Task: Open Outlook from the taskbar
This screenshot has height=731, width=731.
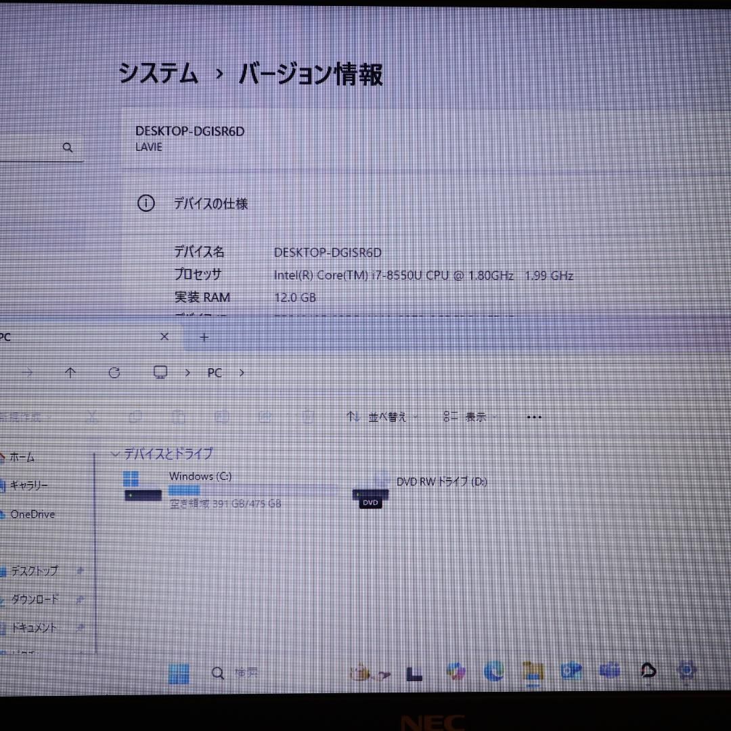Action: pos(572,671)
